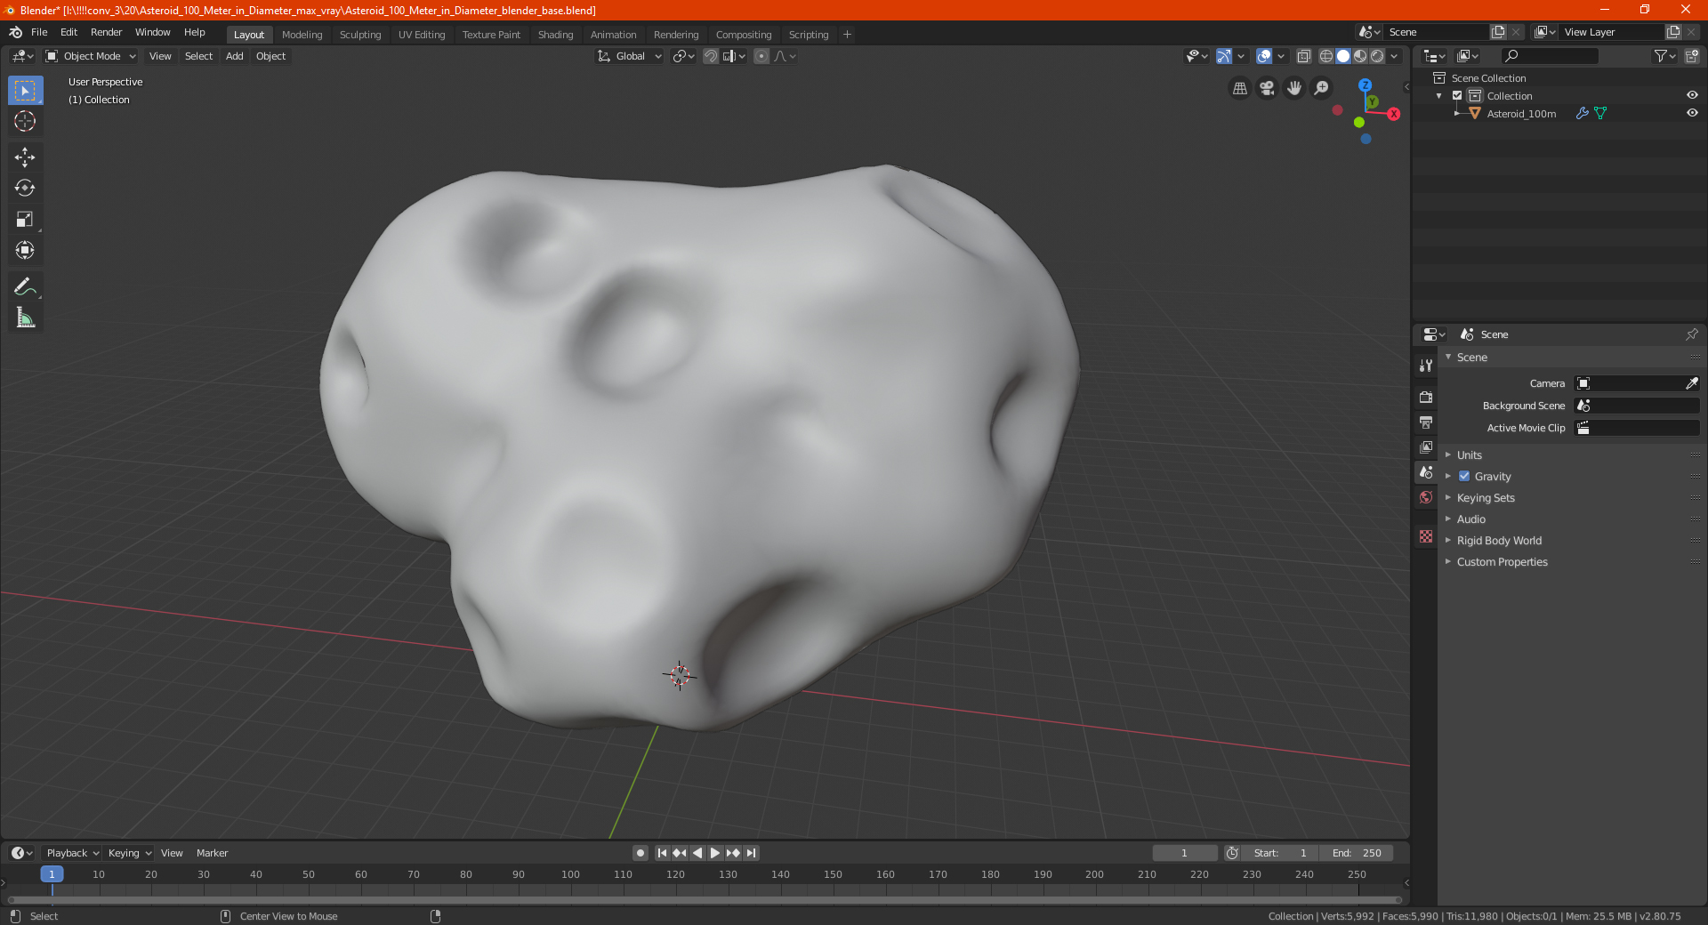Switch to rendered shading
1708x925 pixels.
(x=1377, y=56)
